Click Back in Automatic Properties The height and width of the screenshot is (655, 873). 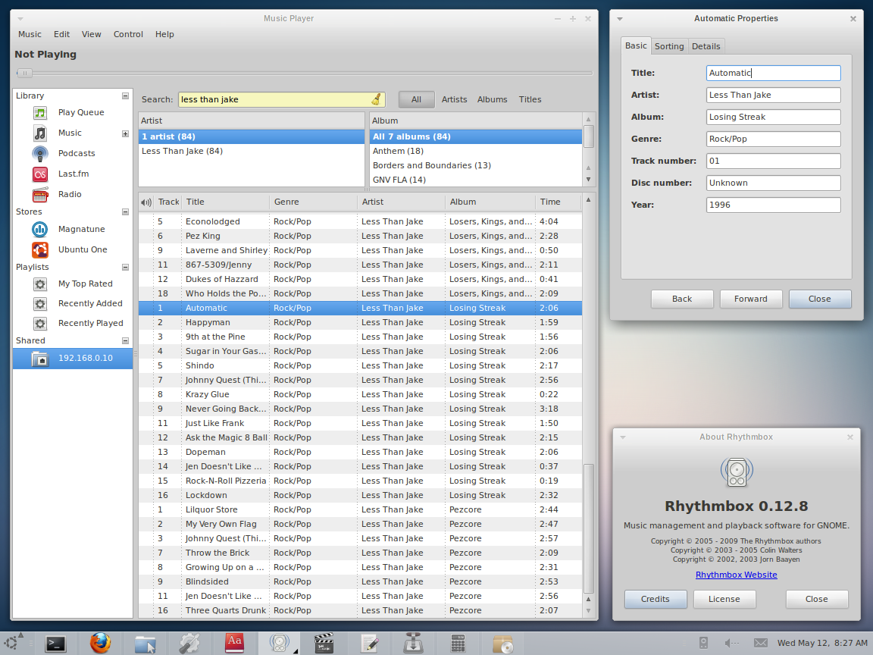[682, 299]
